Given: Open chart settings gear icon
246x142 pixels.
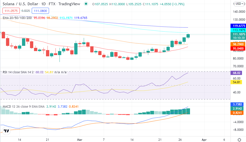Looking at the screenshot, I should 239,140.
